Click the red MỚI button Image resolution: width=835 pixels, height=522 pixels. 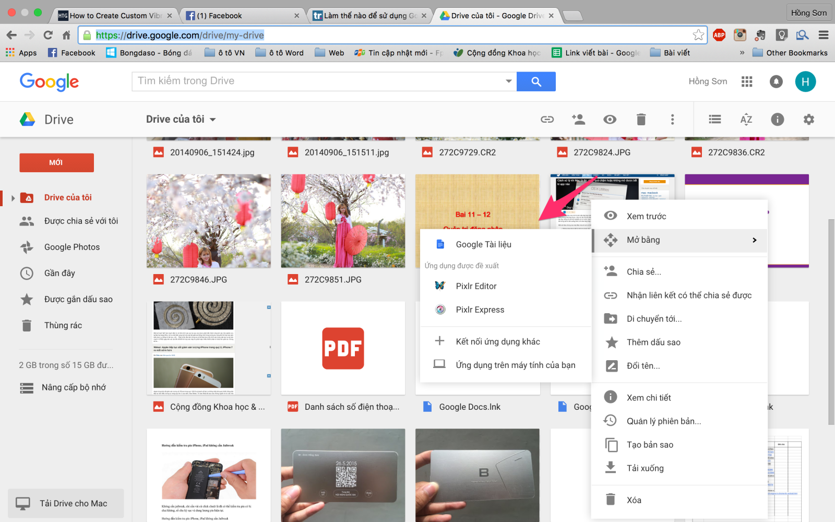click(x=56, y=162)
